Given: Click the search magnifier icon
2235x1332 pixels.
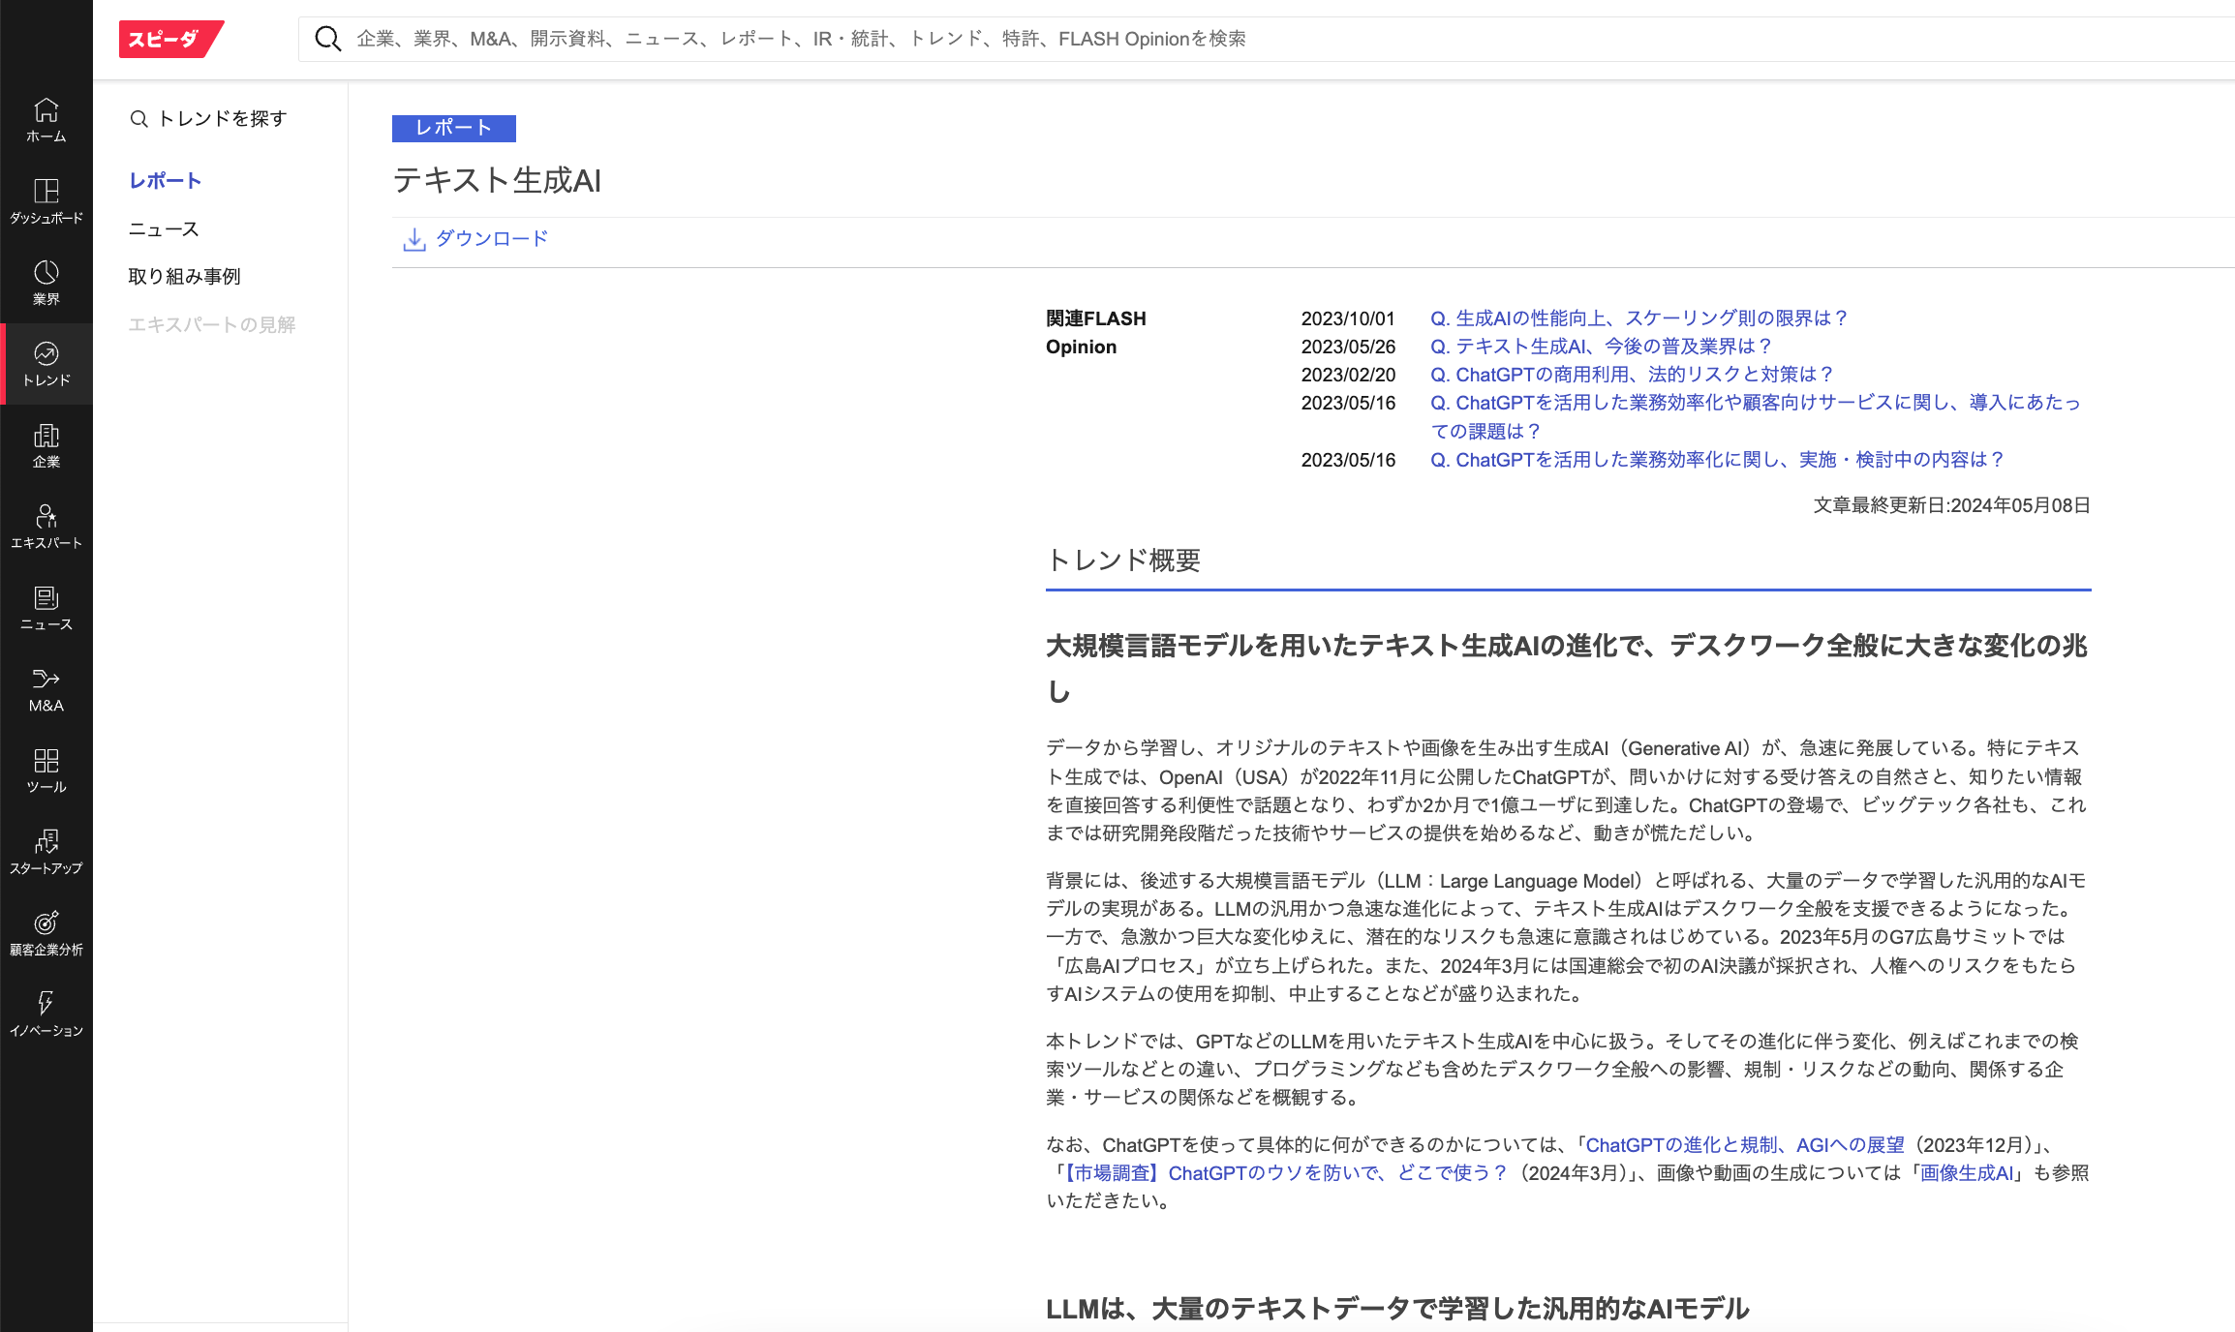Looking at the screenshot, I should pos(327,38).
